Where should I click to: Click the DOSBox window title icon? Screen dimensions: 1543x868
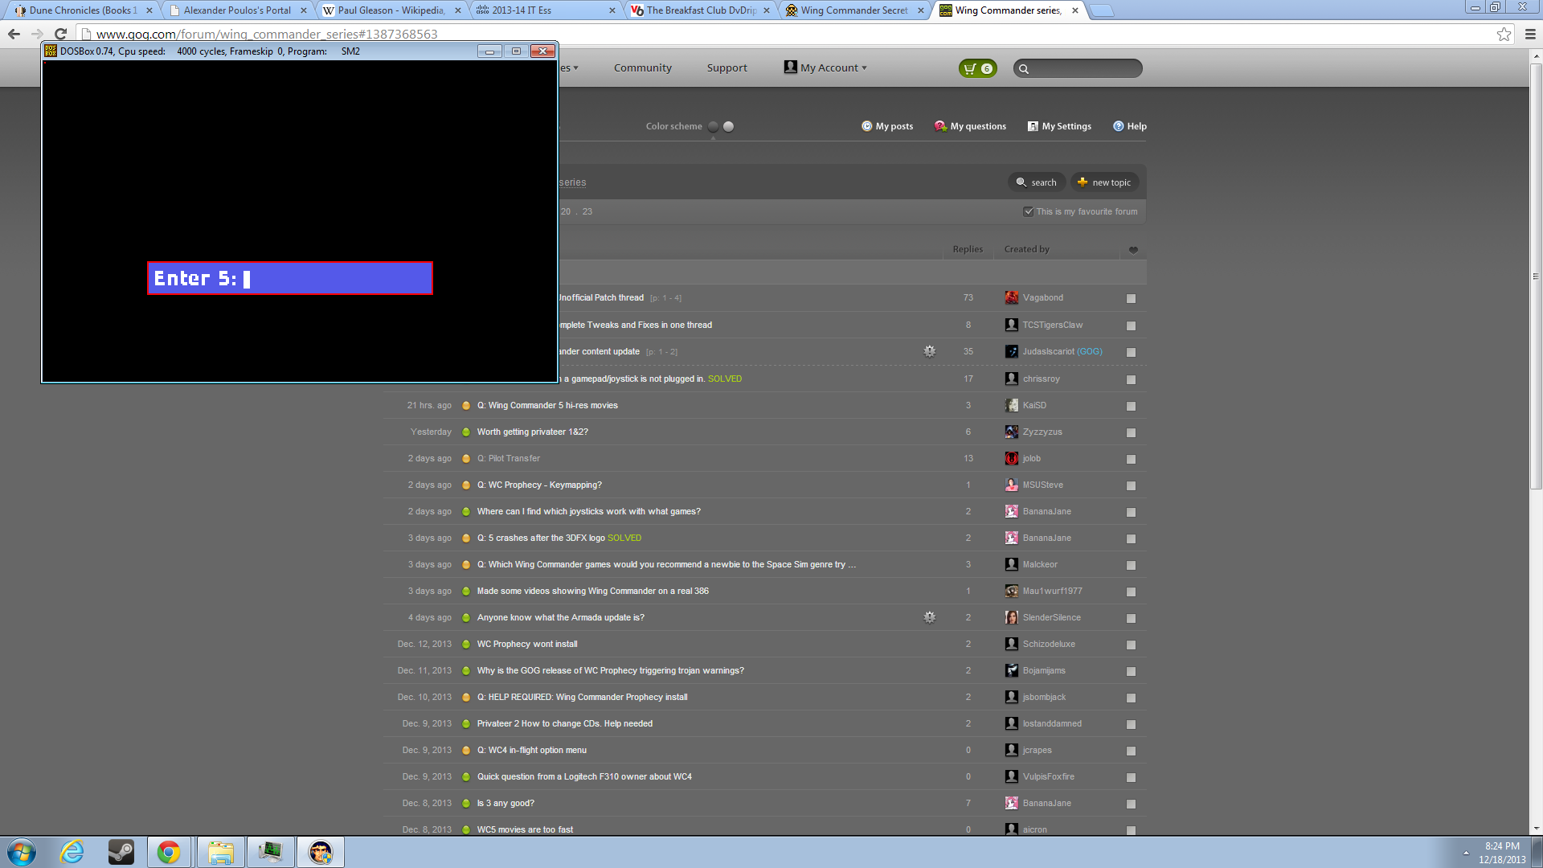pyautogui.click(x=51, y=51)
